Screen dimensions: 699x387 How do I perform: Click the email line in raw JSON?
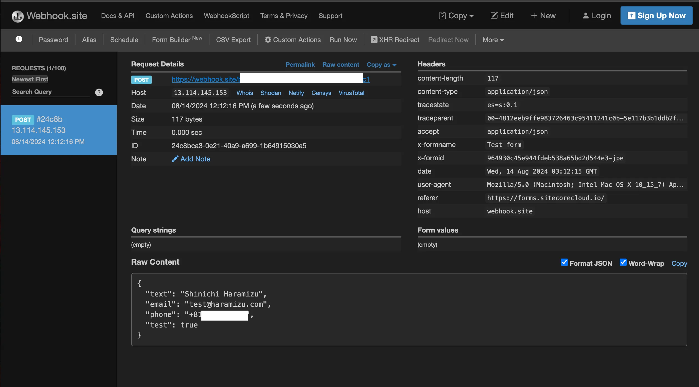click(x=208, y=304)
